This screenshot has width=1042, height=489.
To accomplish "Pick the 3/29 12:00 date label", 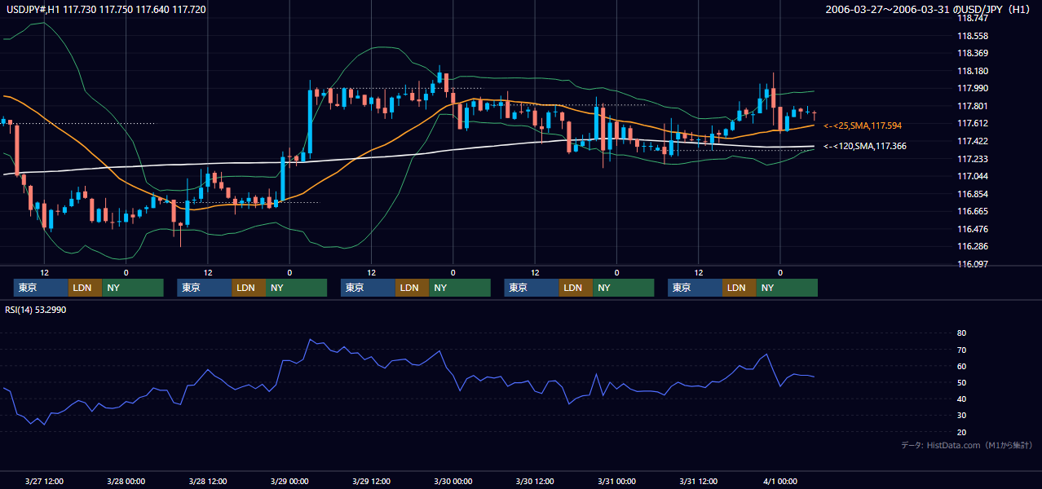I will click(371, 481).
